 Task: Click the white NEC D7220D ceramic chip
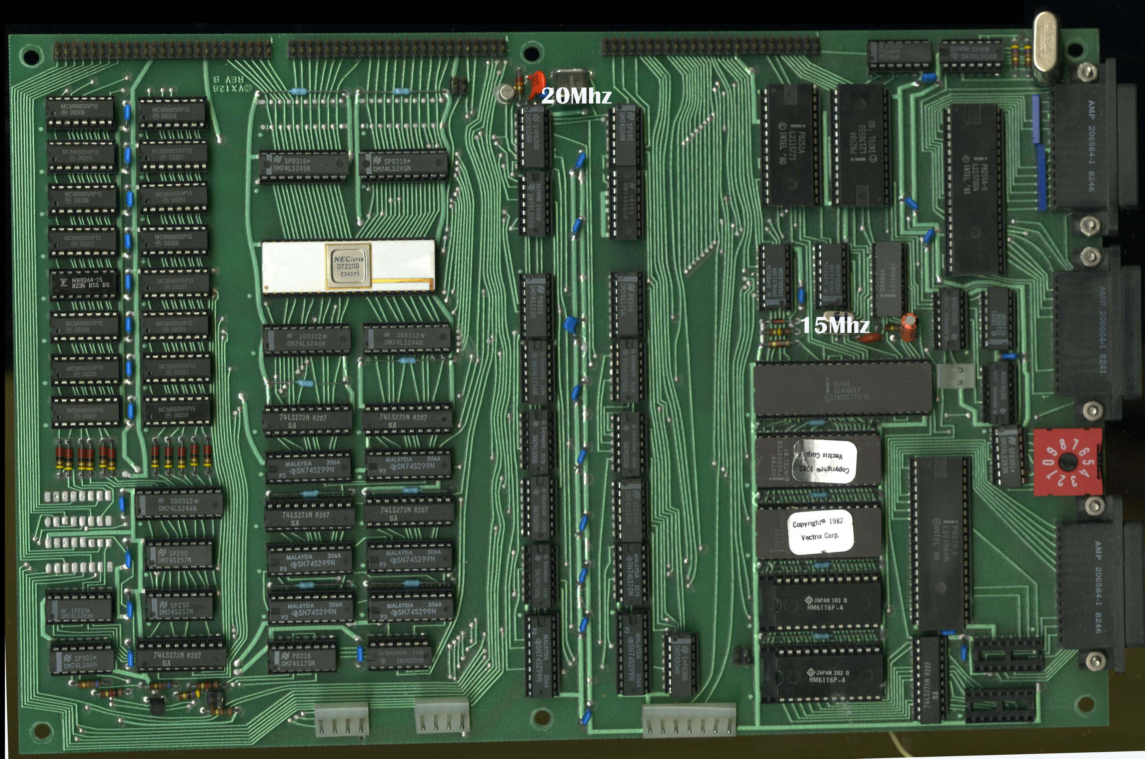(348, 266)
